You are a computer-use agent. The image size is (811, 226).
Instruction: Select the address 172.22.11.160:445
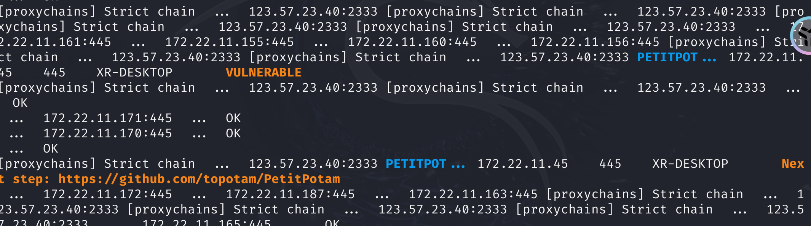[412, 42]
